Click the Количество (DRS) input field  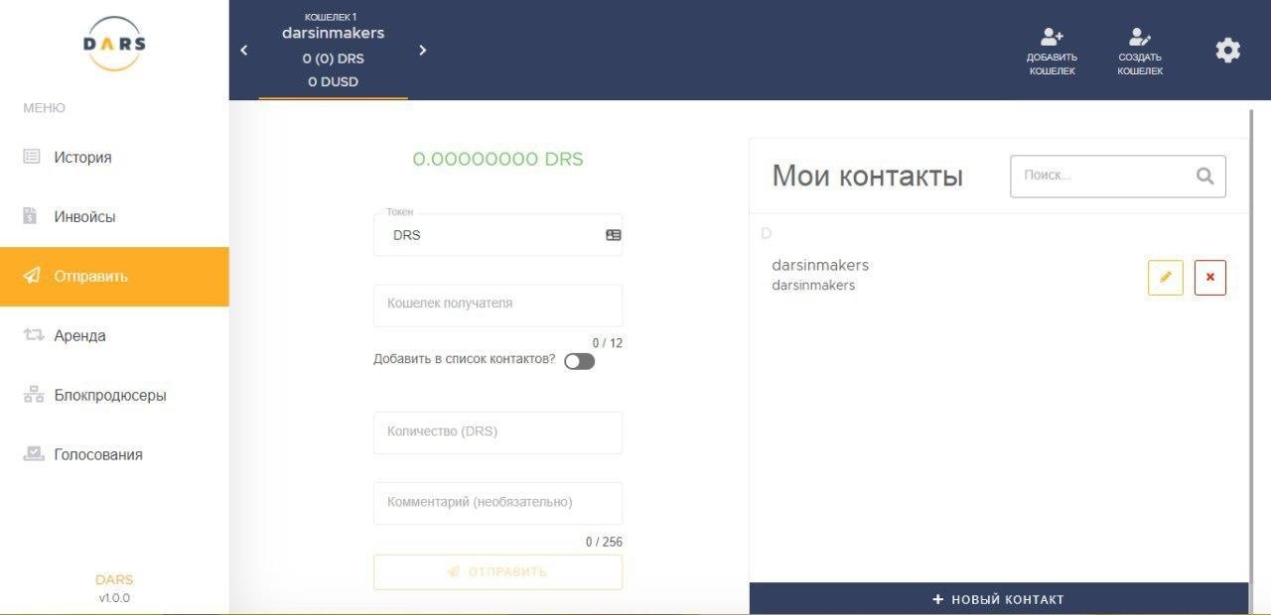click(497, 432)
